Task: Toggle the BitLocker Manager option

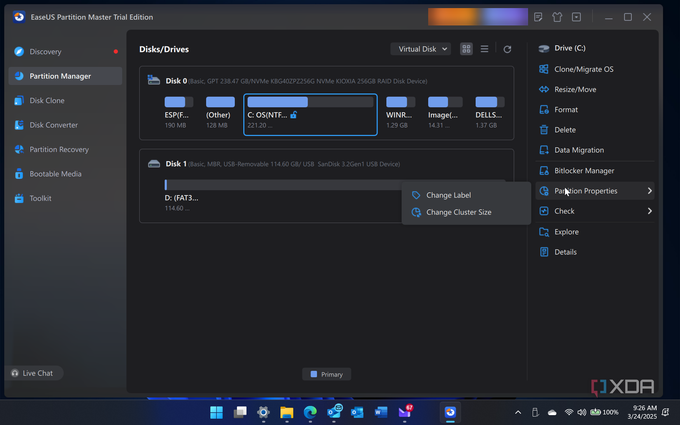Action: pyautogui.click(x=584, y=170)
